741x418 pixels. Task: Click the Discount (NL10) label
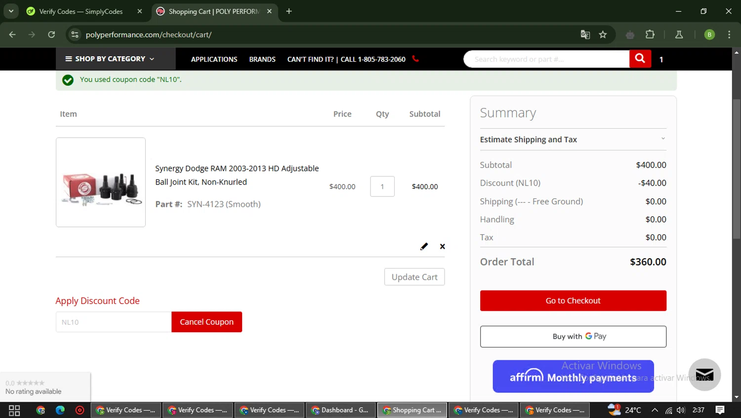[510, 183]
